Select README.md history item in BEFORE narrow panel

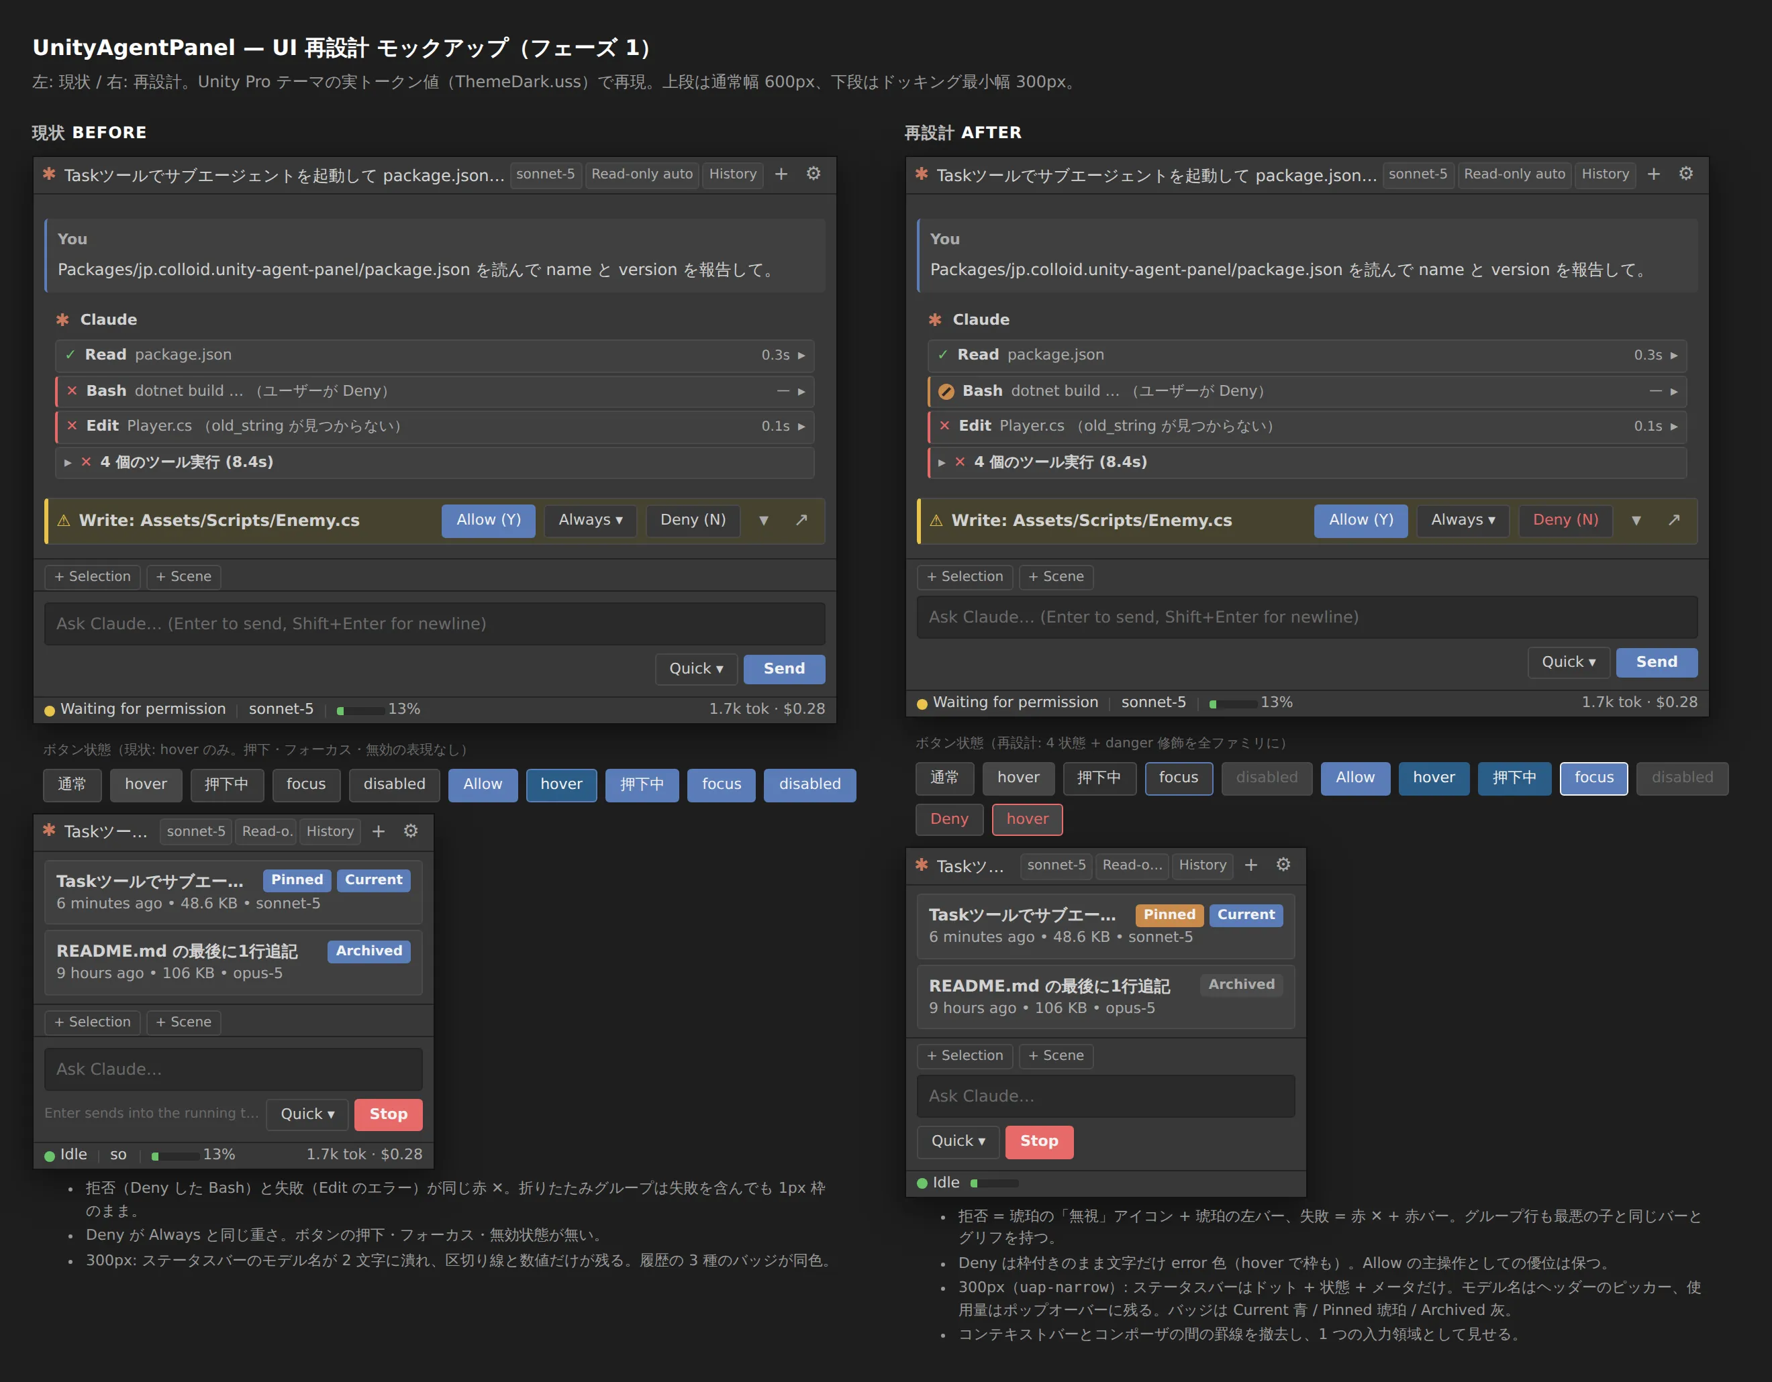coord(234,962)
